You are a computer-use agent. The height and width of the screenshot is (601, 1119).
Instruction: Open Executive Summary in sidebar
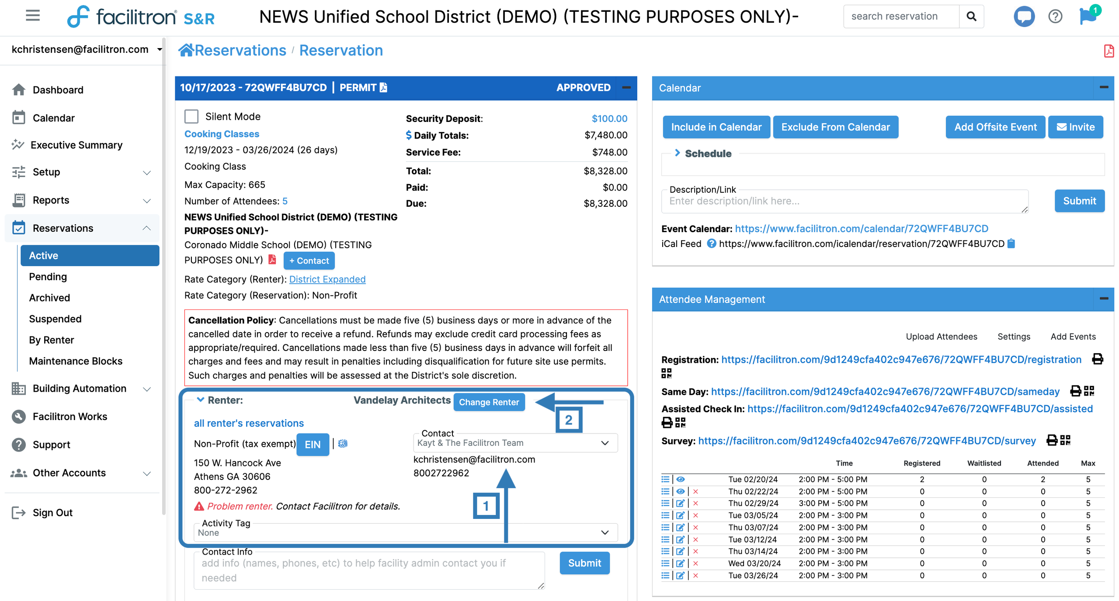pos(76,145)
